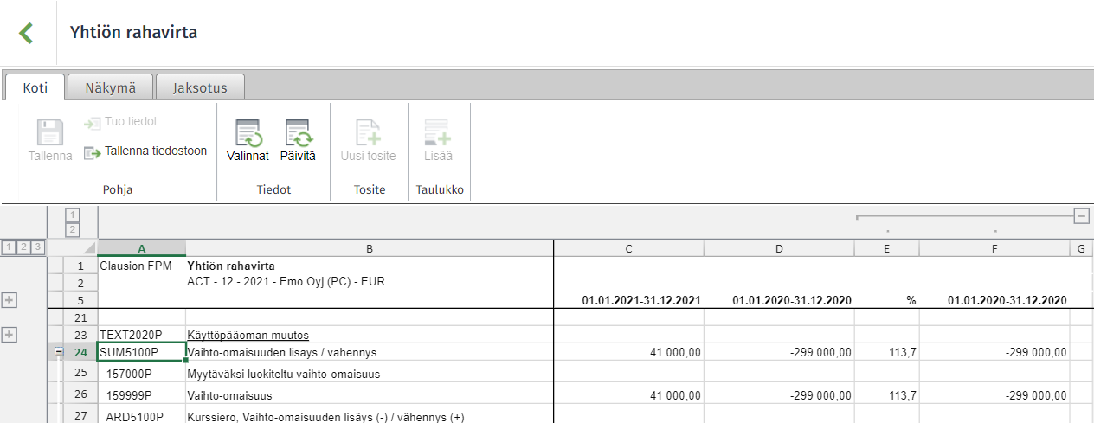Collapse row 24 with the minus toggle

pyautogui.click(x=59, y=352)
